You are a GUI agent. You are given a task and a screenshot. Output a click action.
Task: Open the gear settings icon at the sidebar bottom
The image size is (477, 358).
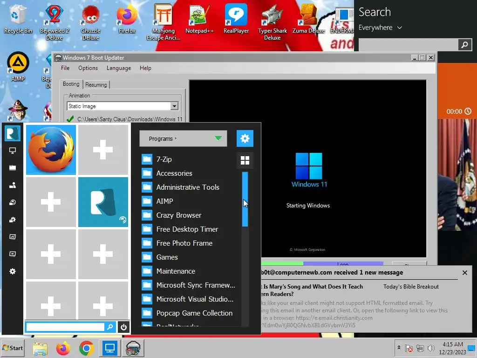click(x=13, y=271)
